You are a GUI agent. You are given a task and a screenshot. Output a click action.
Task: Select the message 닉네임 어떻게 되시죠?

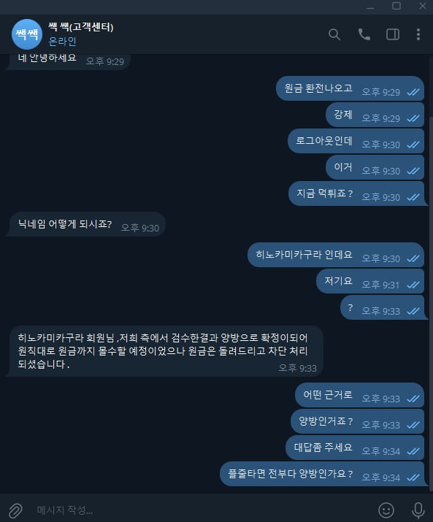(86, 224)
